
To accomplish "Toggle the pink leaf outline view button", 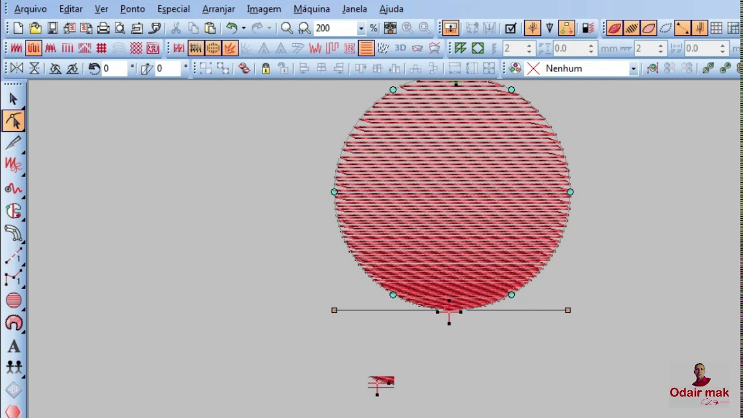I will 648,28.
